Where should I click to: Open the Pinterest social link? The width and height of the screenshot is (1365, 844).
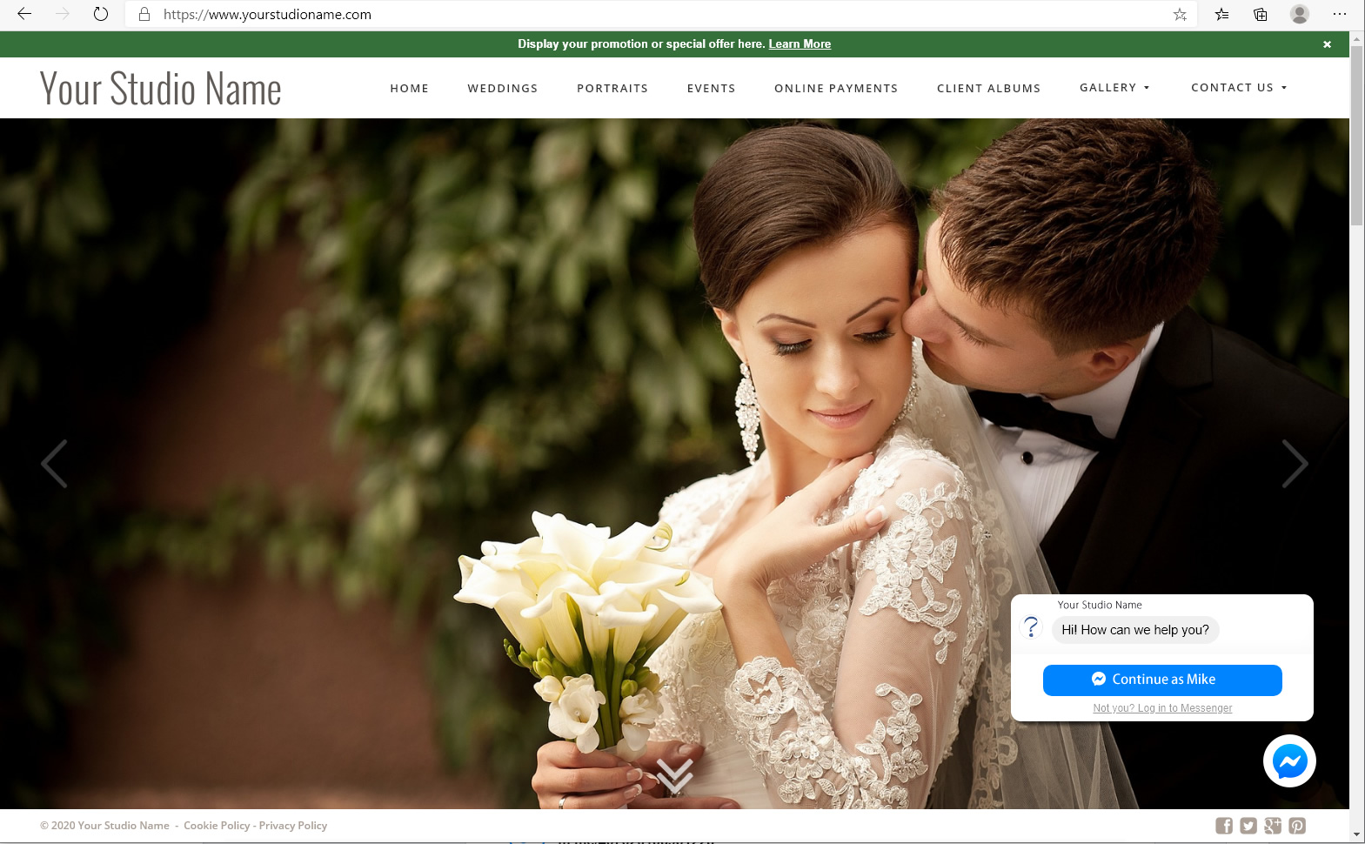[x=1297, y=826]
